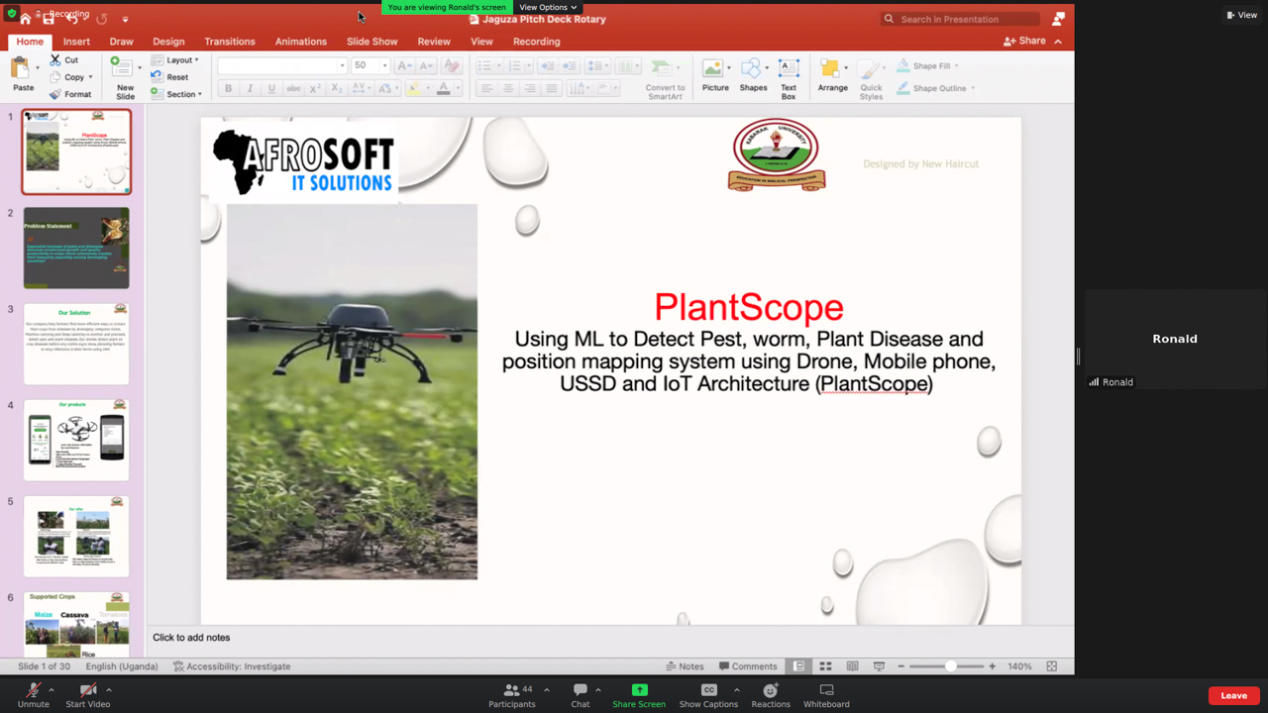Image resolution: width=1268 pixels, height=713 pixels.
Task: Clear text formatting
Action: click(x=452, y=65)
